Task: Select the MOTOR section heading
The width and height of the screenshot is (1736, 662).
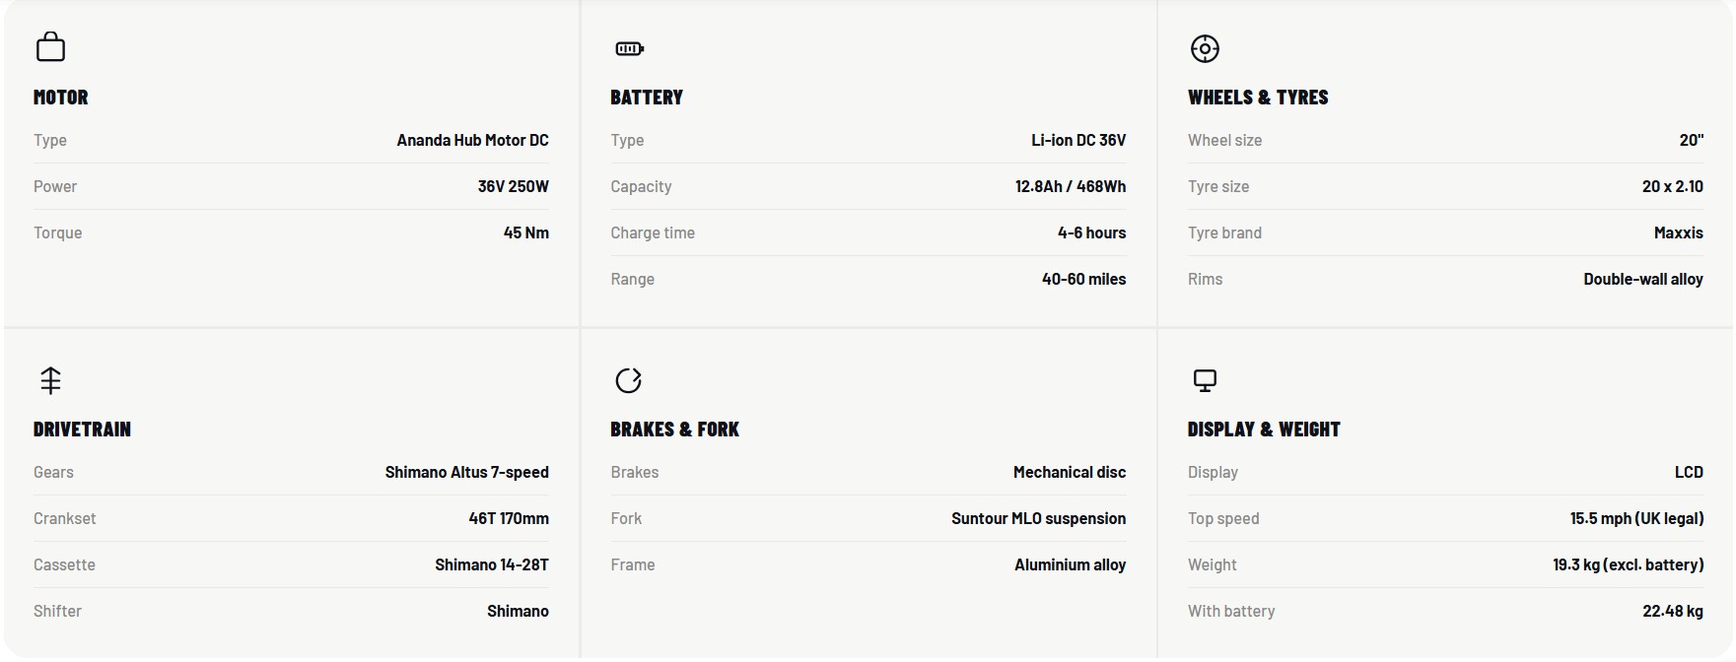Action: 61,98
